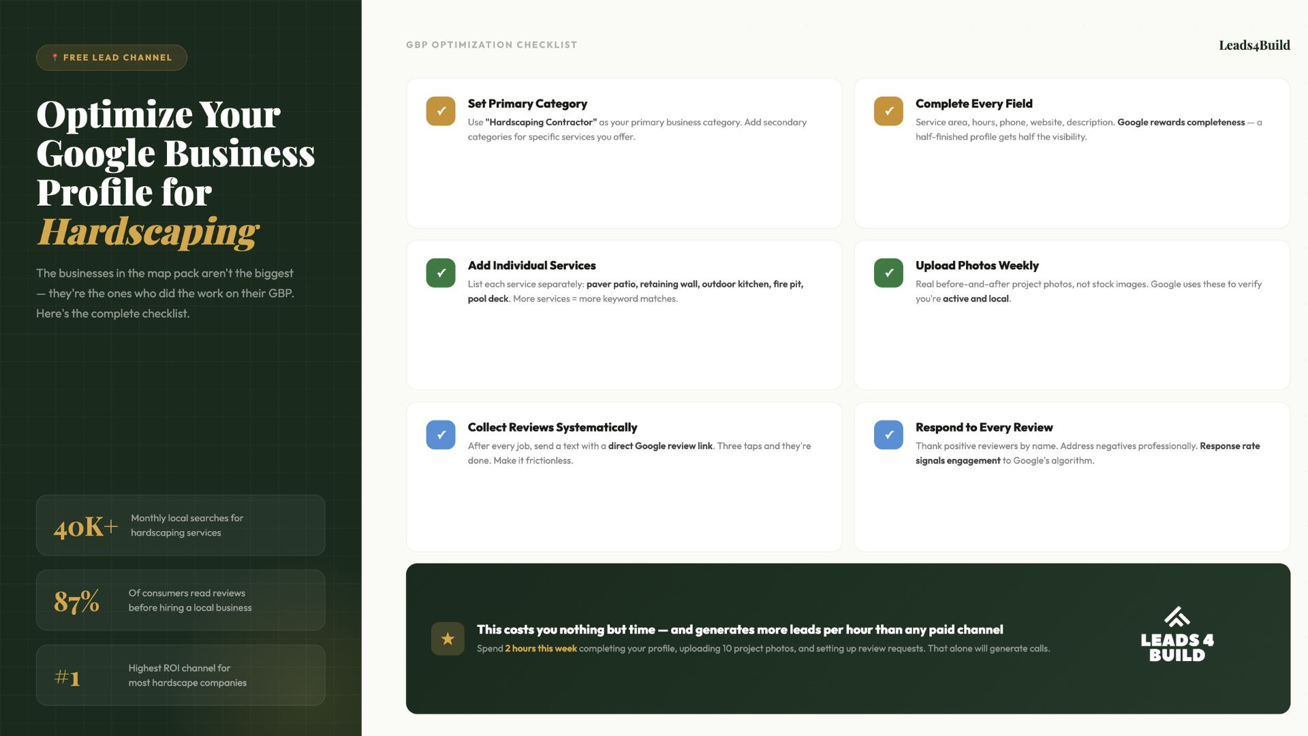Viewport: 1308px width, 736px height.
Task: Click the Respond to Every Review title
Action: point(984,427)
